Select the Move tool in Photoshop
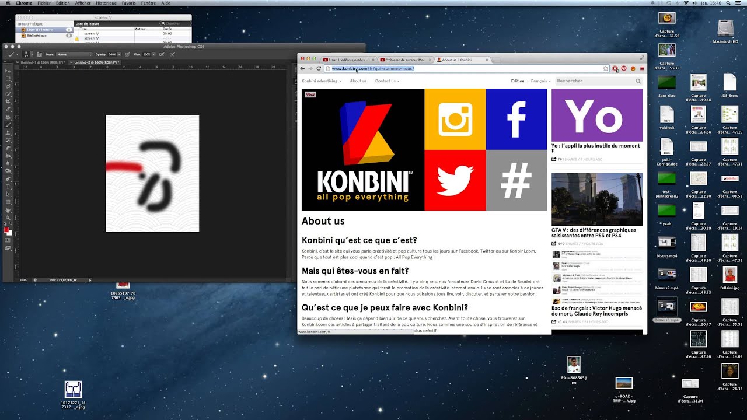This screenshot has width=747, height=420. (8, 71)
